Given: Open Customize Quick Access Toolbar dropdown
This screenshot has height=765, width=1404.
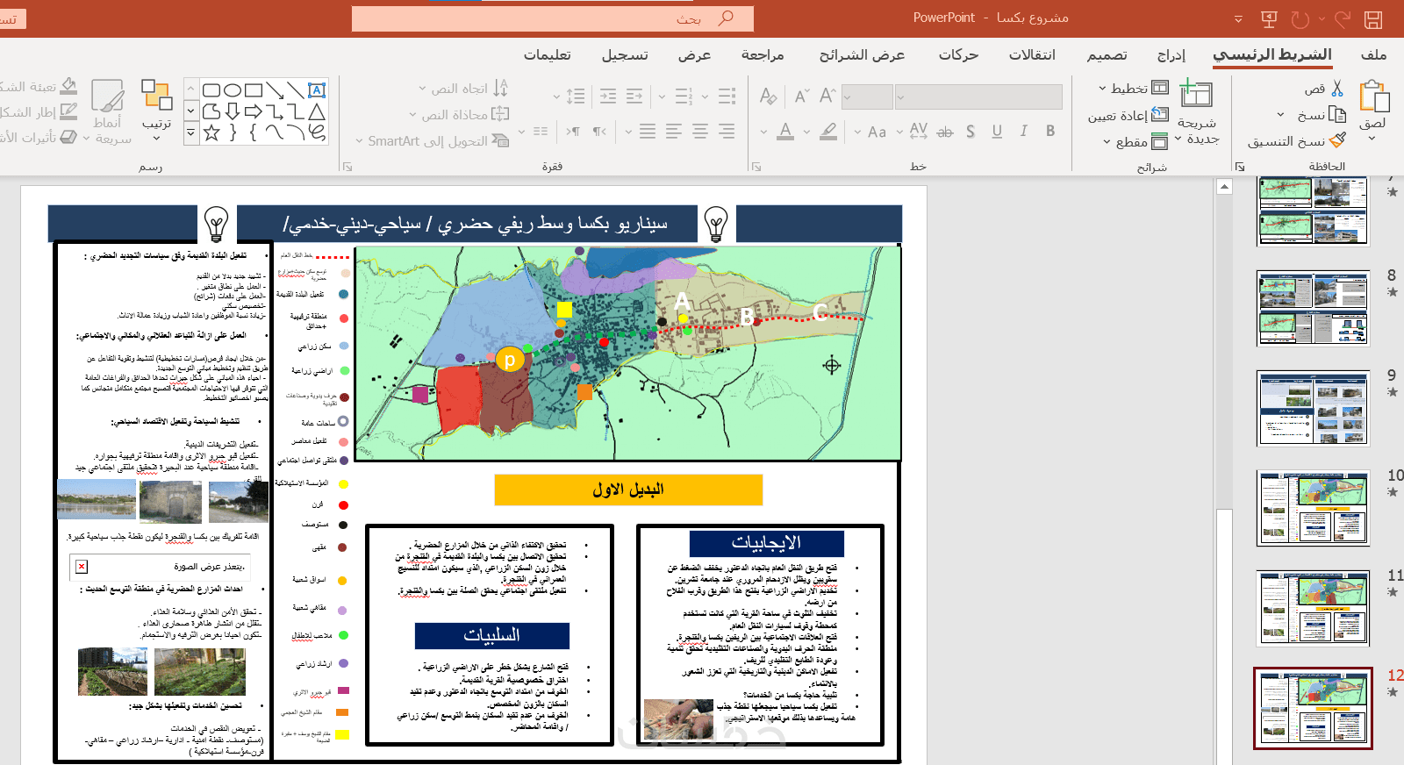Looking at the screenshot, I should [1238, 18].
